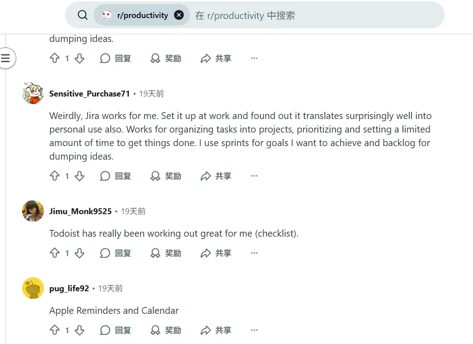Upvote the topmost partially visible comment
Viewport: 473px width, 344px height.
coord(55,58)
